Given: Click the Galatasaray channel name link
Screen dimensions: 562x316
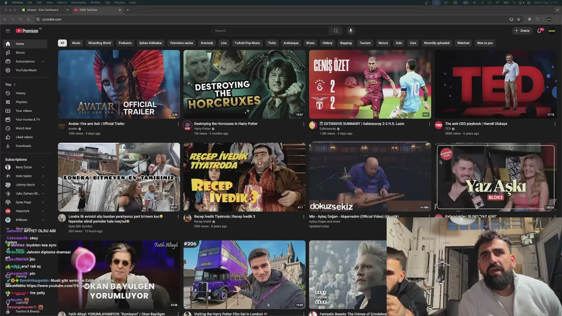Looking at the screenshot, I should coord(328,129).
